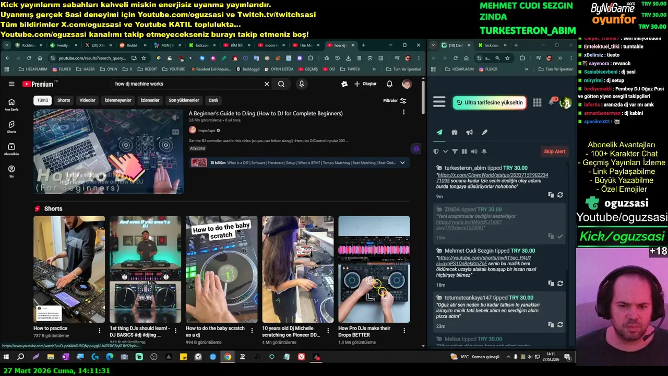Toggle the Canlı filter chip
Screen dimensions: 668x376
pyautogui.click(x=213, y=100)
